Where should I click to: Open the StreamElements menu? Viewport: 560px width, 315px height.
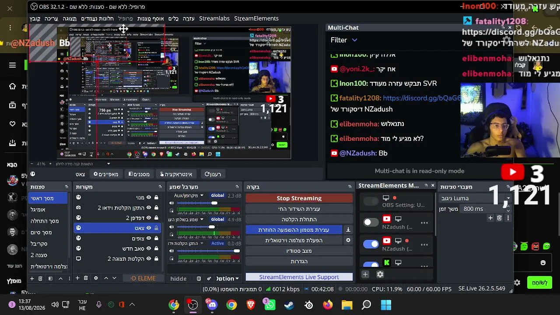[x=256, y=18]
